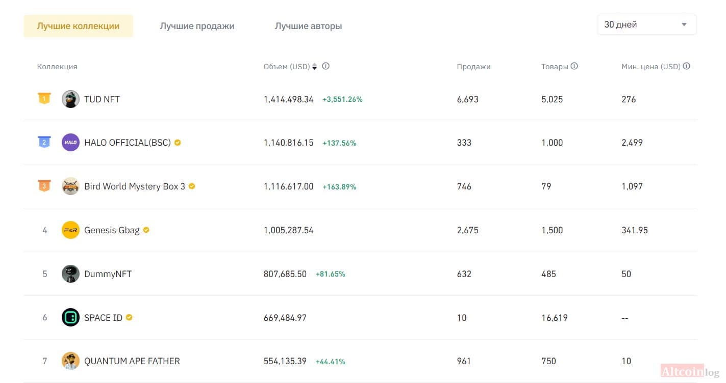Click the items count 16,619
726x383 pixels.
555,318
